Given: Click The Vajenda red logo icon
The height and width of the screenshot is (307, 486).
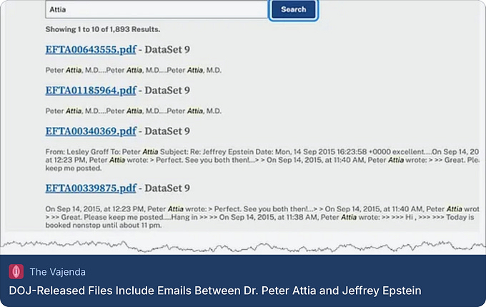Looking at the screenshot, I should click(x=16, y=272).
